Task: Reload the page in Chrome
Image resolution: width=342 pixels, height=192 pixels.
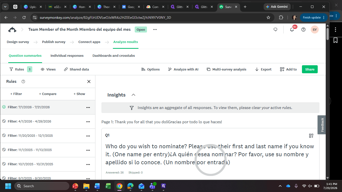Action: tap(24, 17)
